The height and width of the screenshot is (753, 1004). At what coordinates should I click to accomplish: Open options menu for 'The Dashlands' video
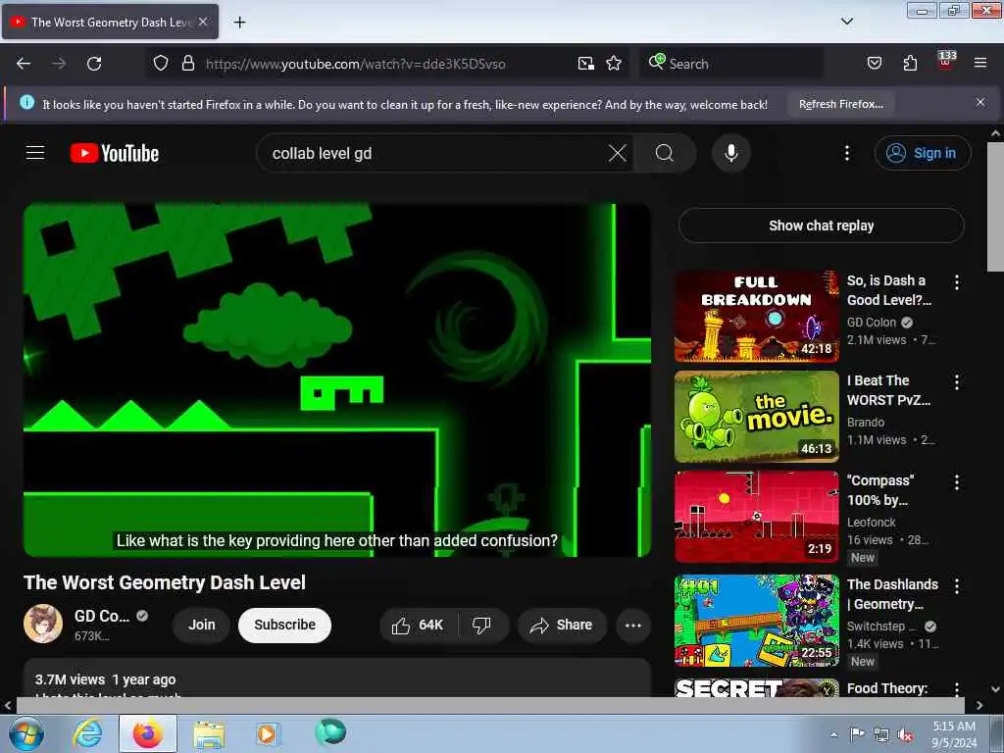point(957,586)
